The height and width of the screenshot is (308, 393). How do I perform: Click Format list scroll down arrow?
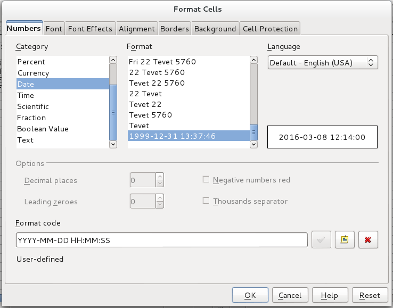254,144
